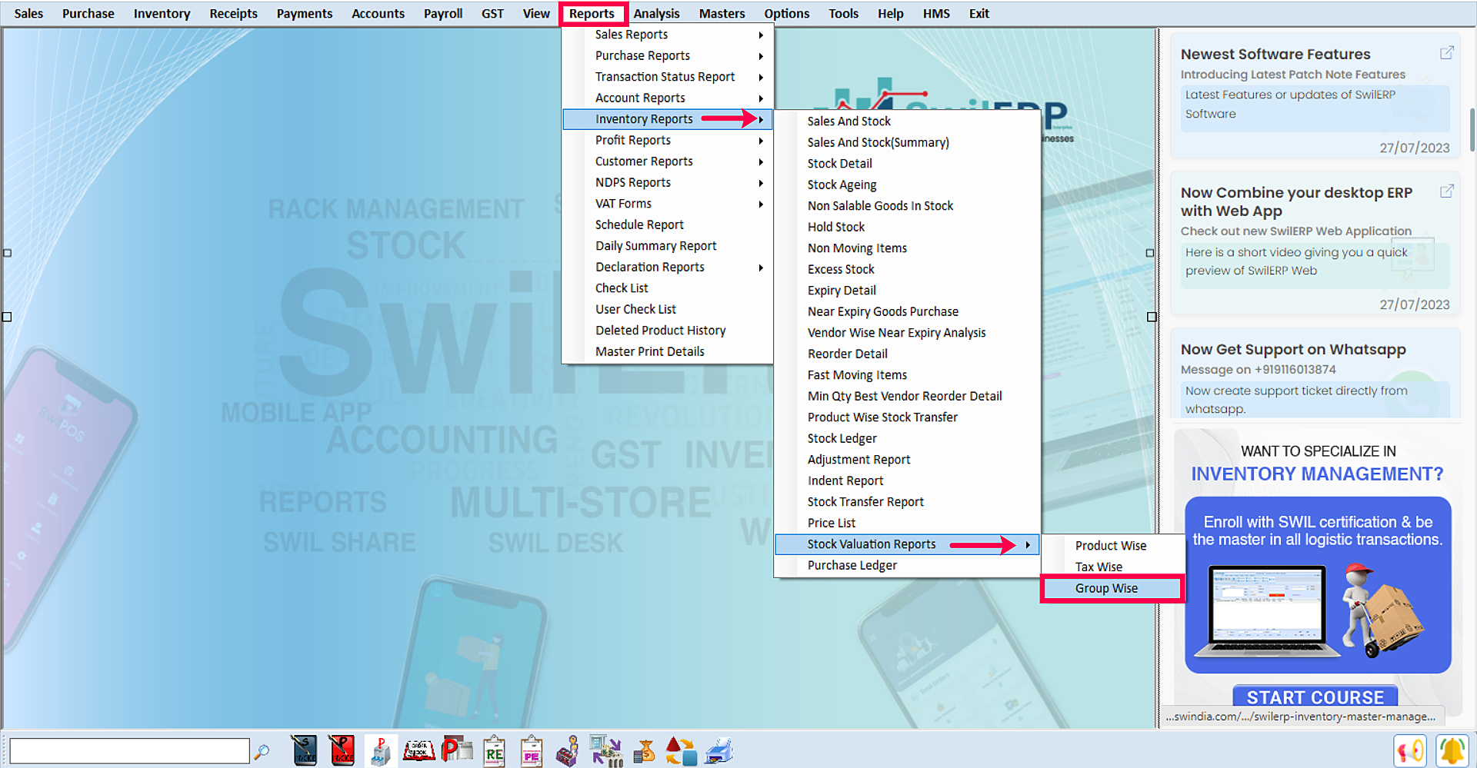Click the bell notifications icon
Viewport: 1477px width, 768px height.
point(1452,751)
